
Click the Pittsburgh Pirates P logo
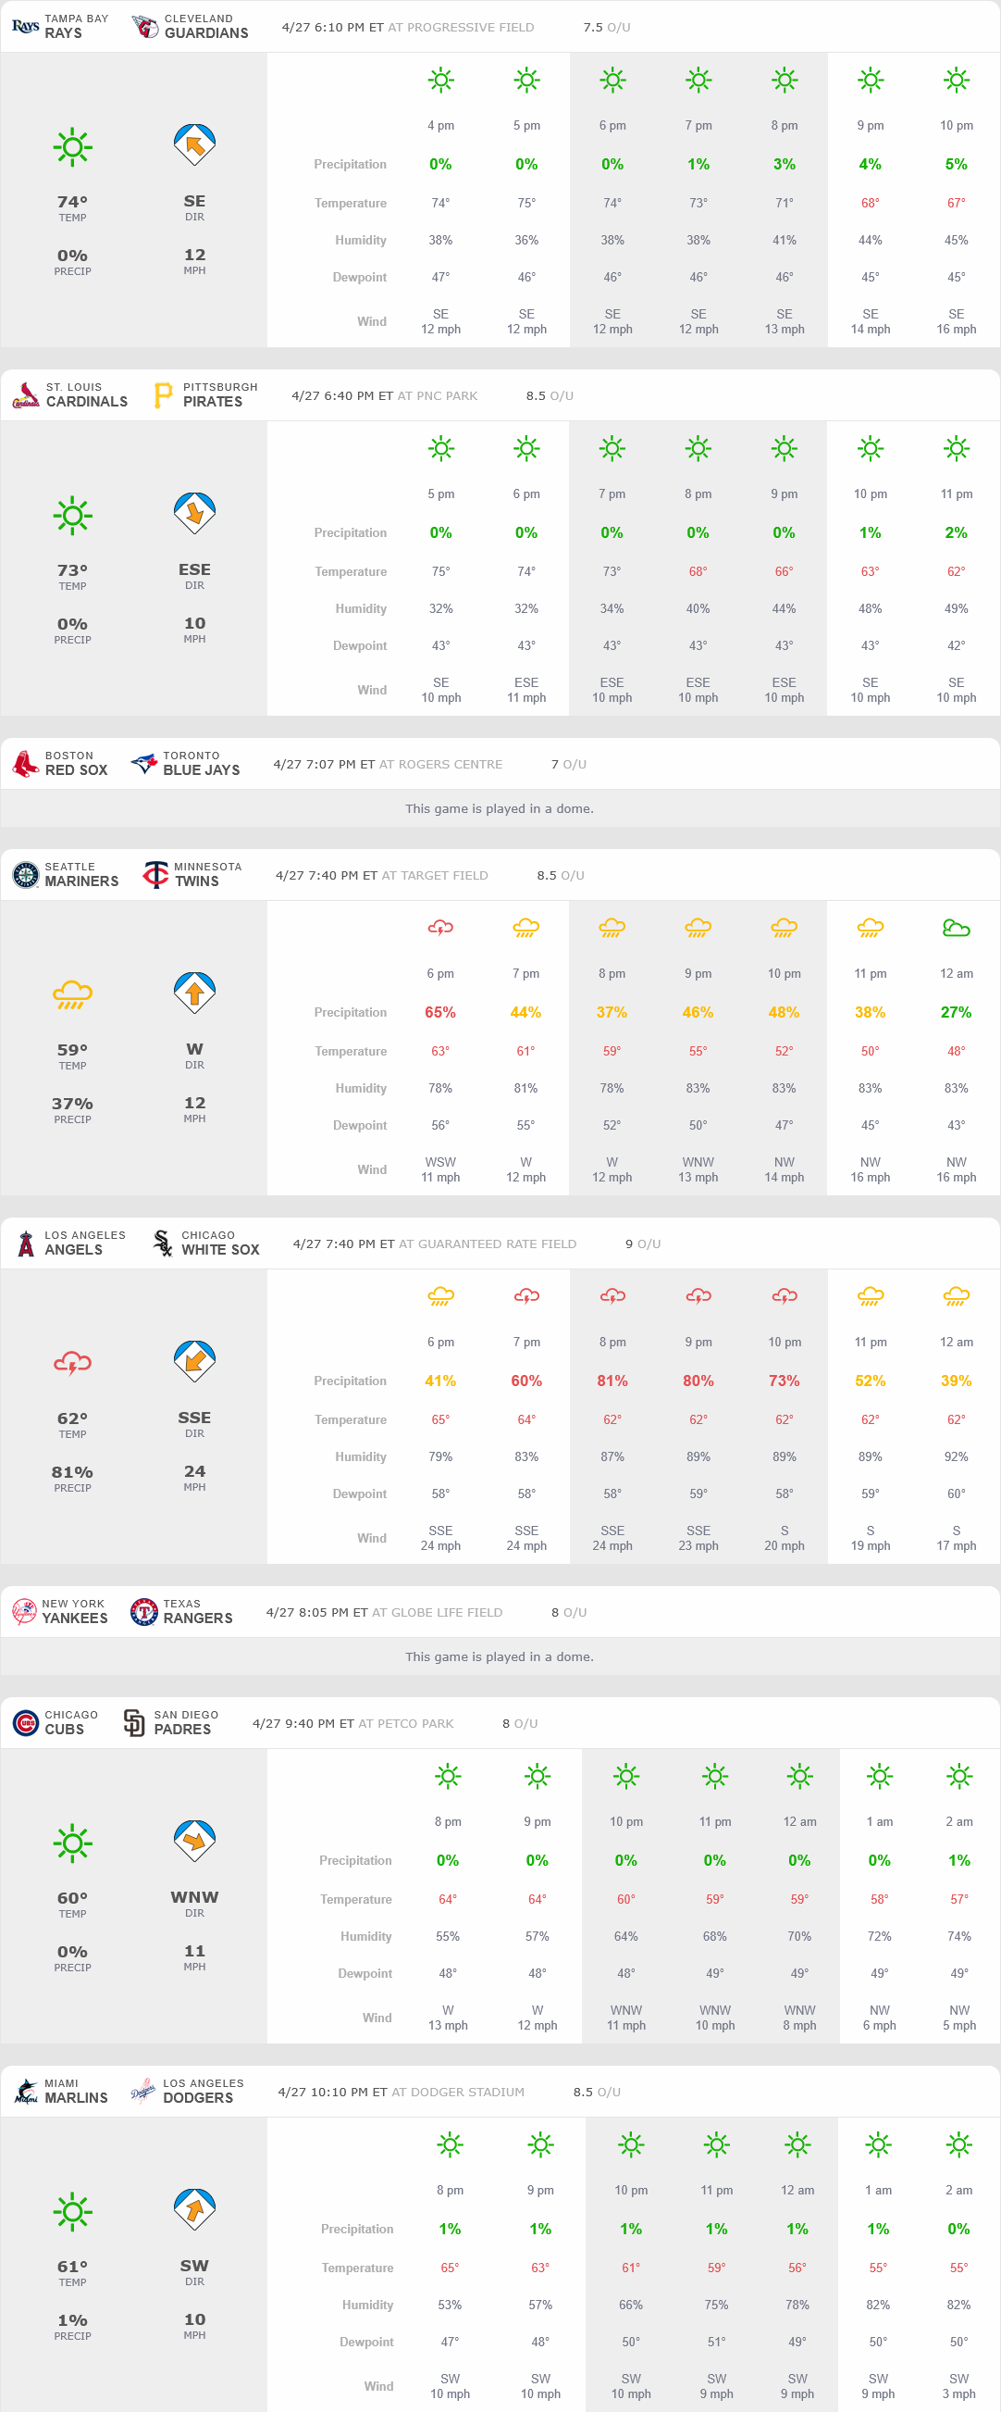[x=163, y=395]
